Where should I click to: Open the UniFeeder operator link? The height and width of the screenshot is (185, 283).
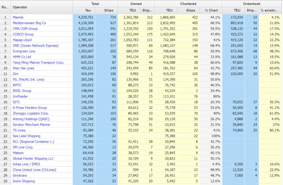pos(20,96)
